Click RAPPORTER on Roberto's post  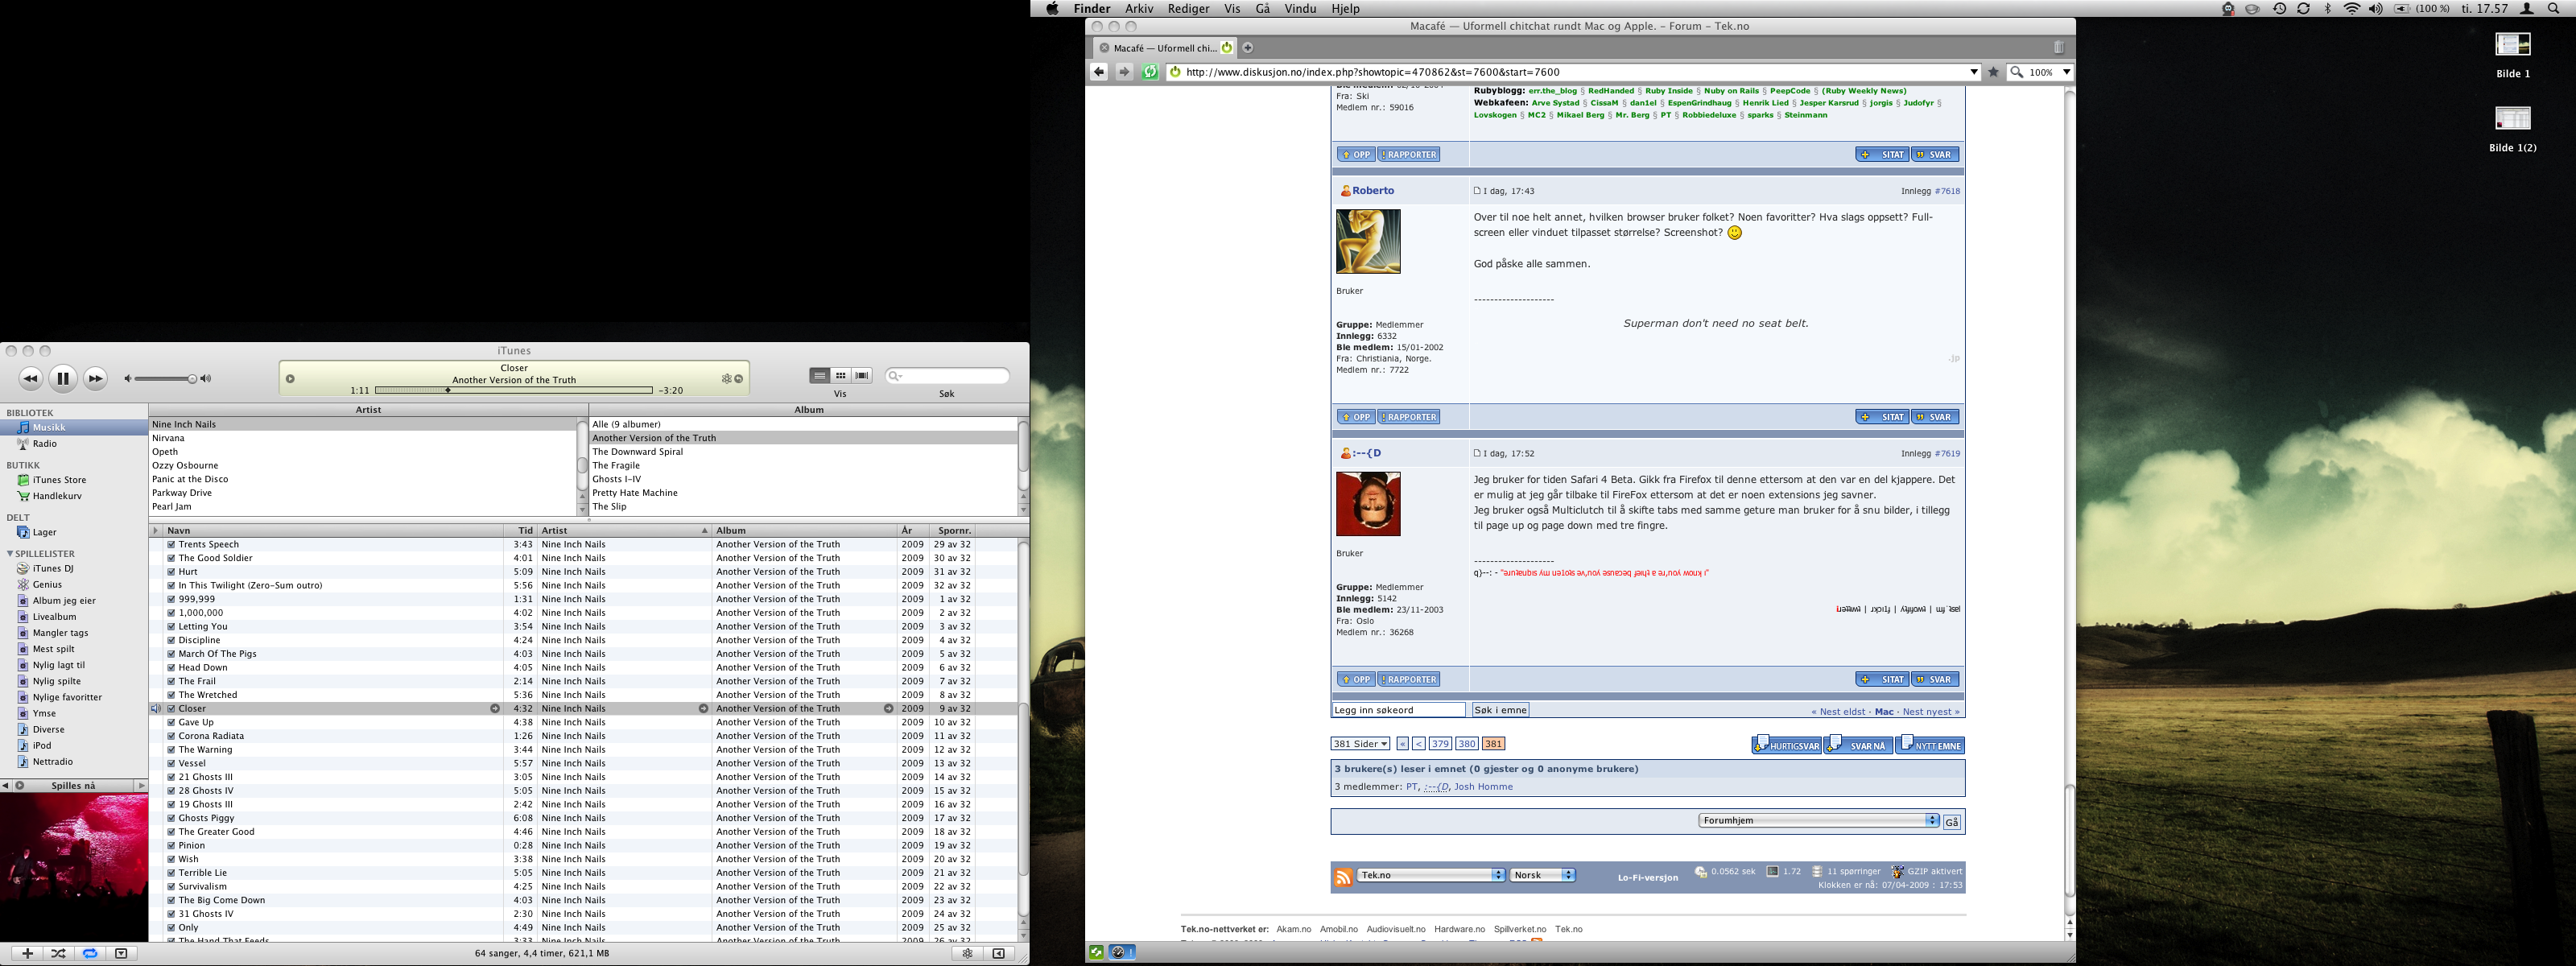click(1409, 417)
